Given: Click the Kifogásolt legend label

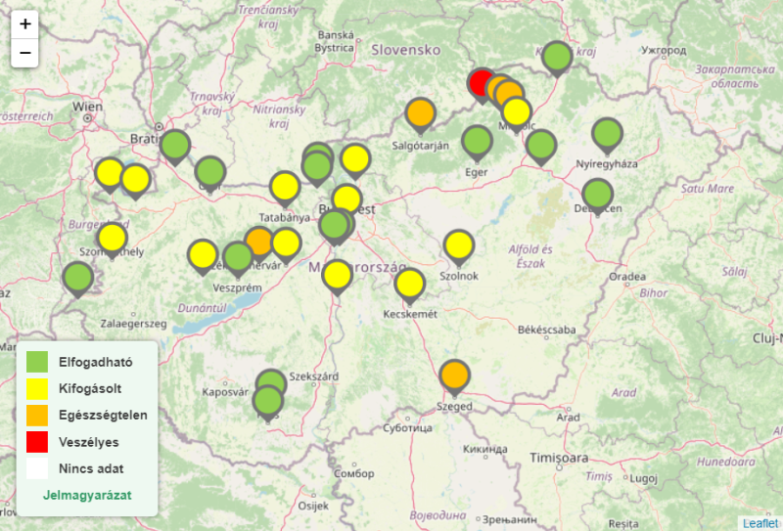Looking at the screenshot, I should tap(90, 388).
